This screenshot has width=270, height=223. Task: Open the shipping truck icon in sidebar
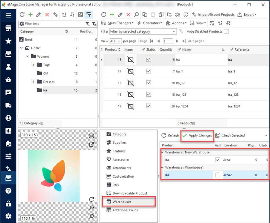point(8,105)
